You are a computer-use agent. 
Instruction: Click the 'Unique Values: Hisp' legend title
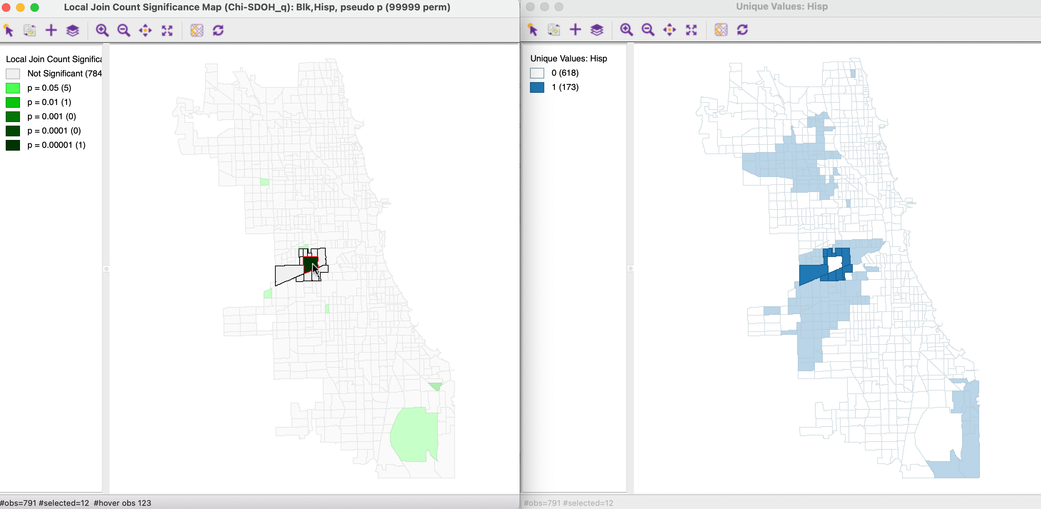tap(569, 59)
